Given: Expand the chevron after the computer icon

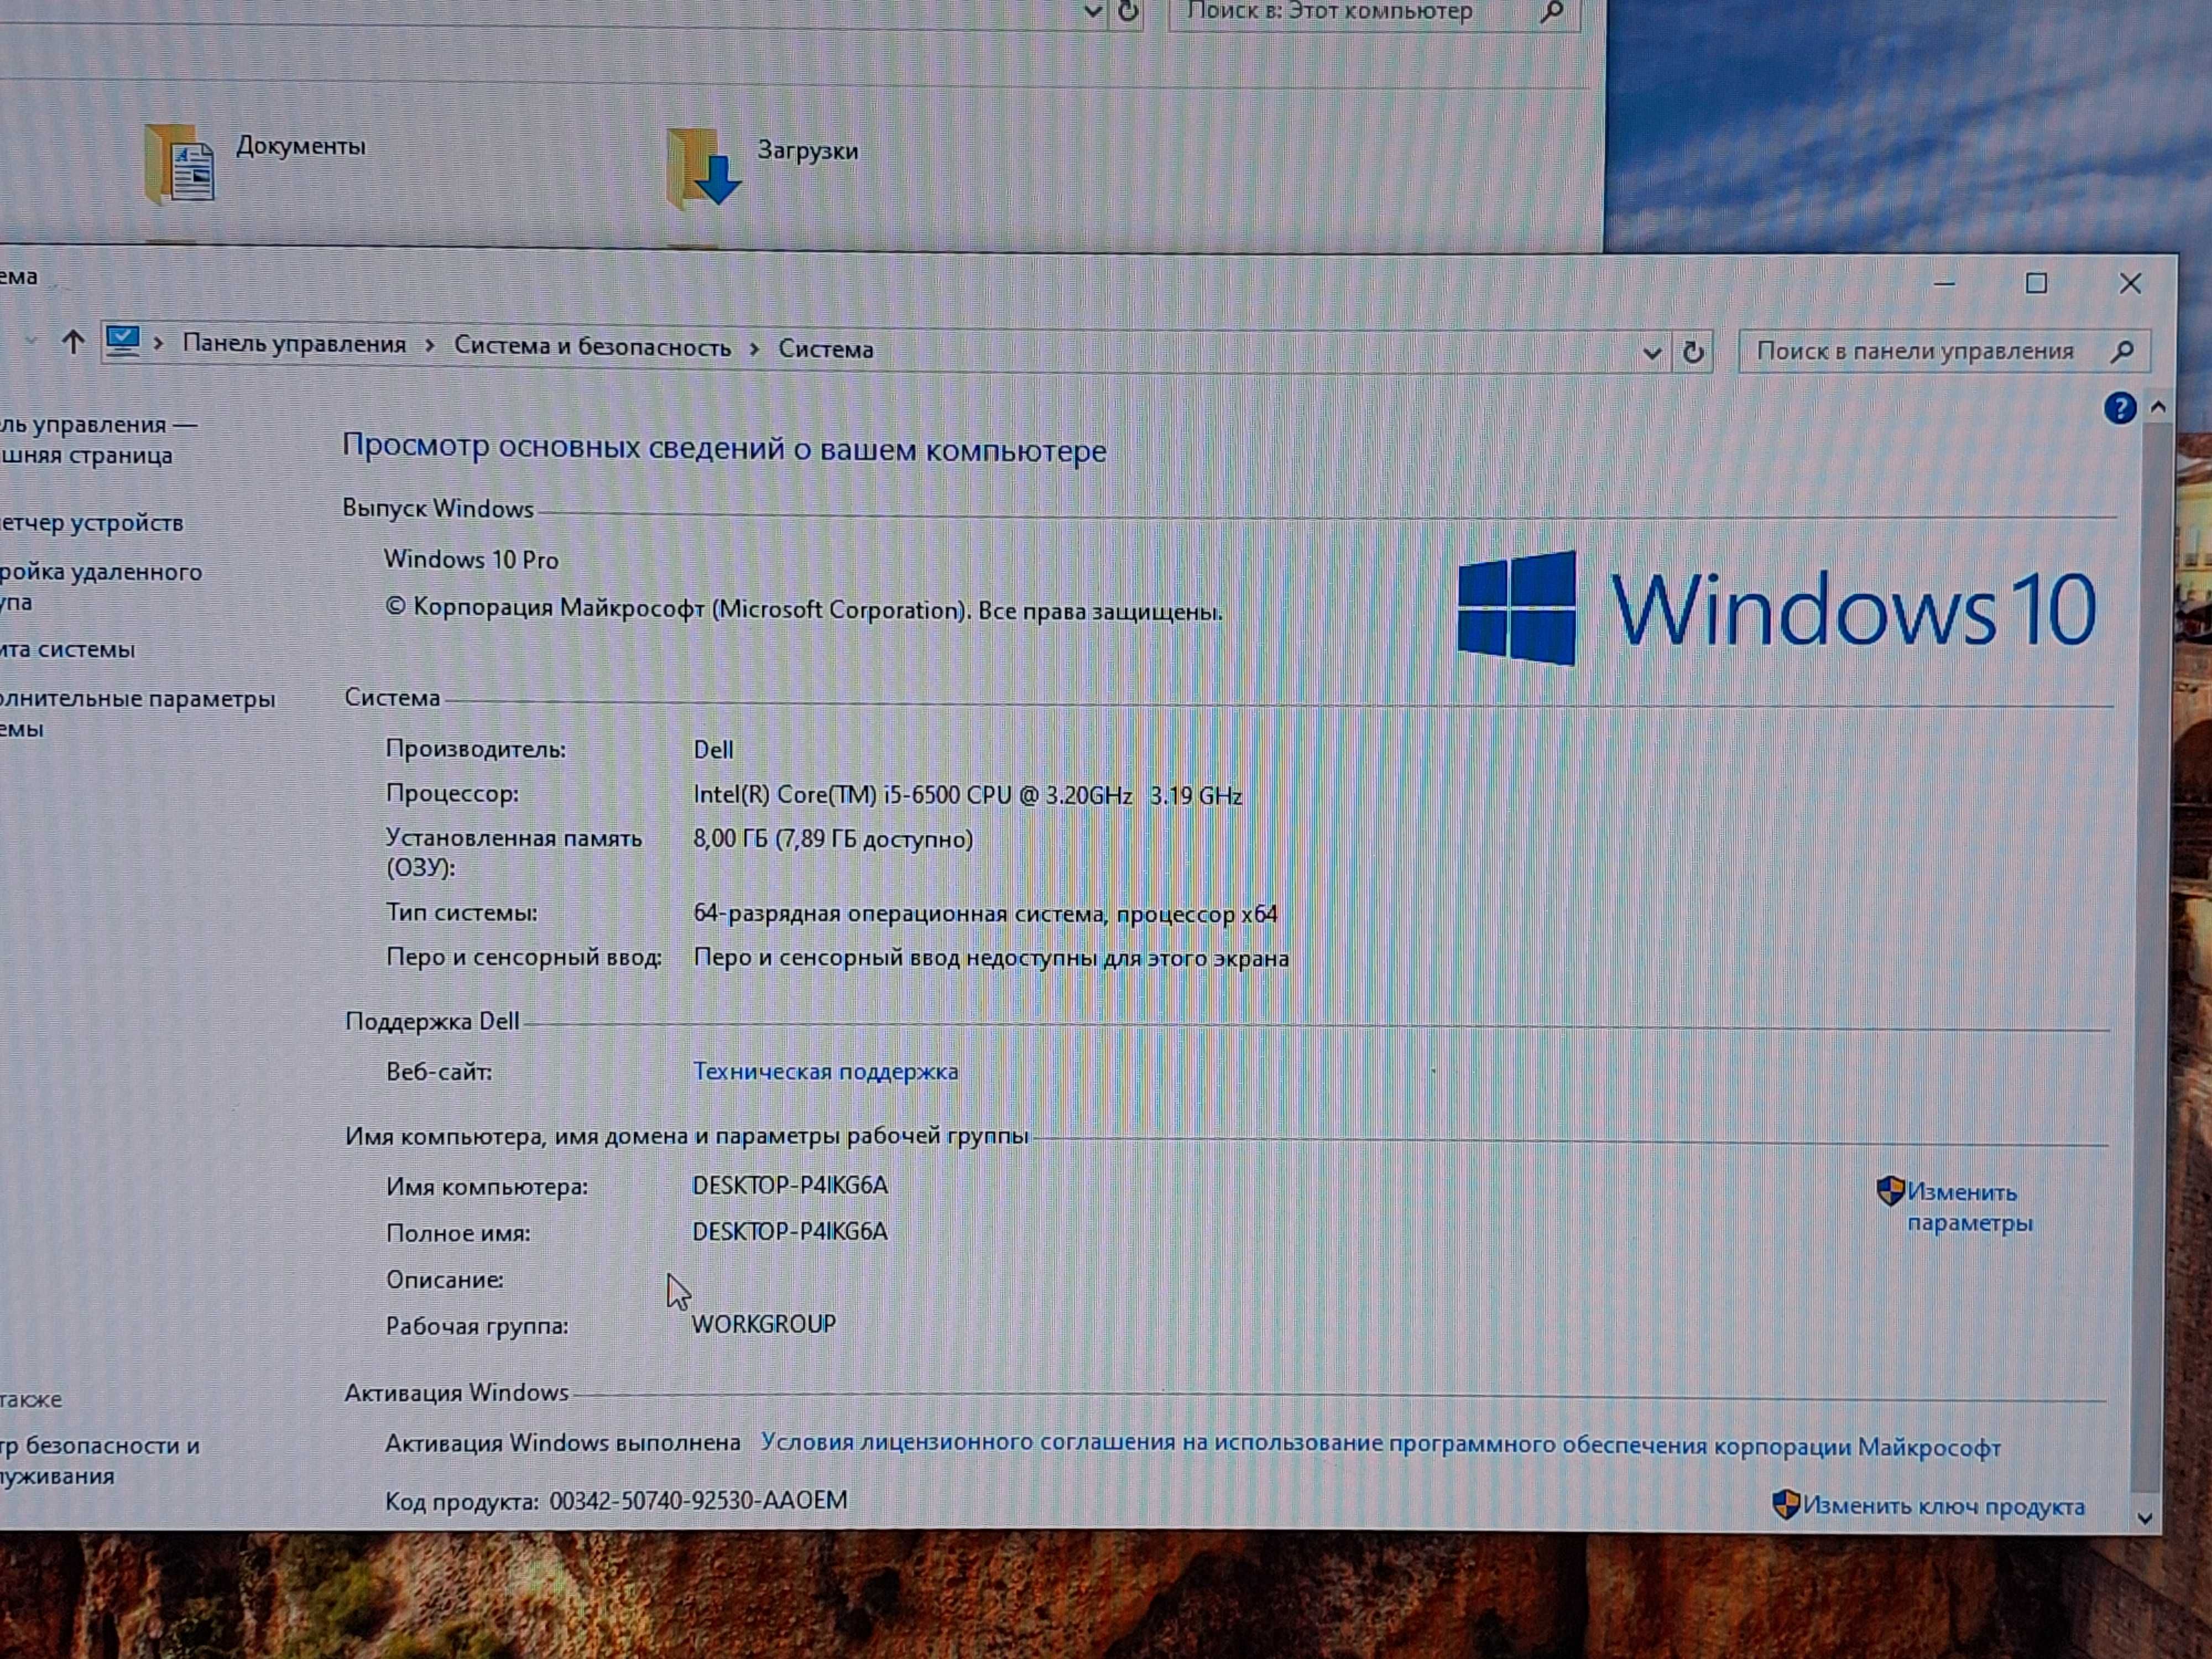Looking at the screenshot, I should [158, 343].
